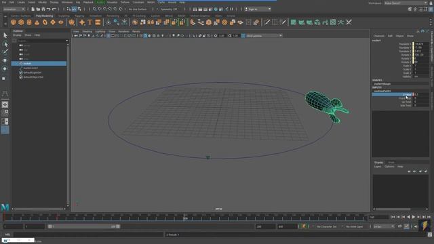Select the Select tool in the toolbox
The width and height of the screenshot is (434, 244).
(5, 35)
